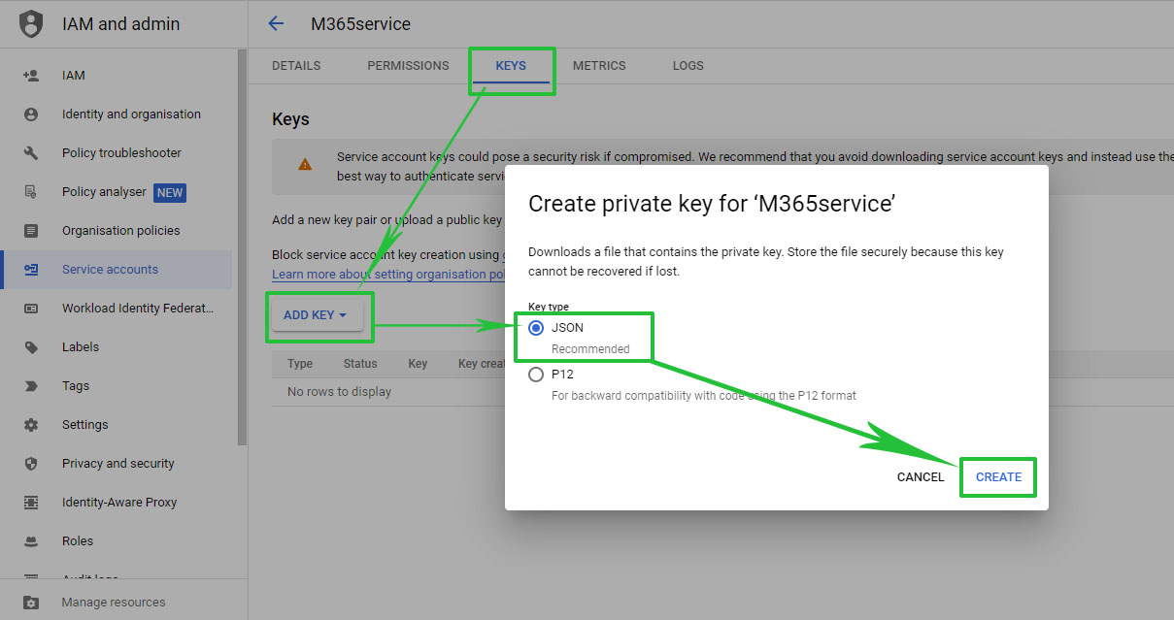Click the Identity and organisation person icon
Image resolution: width=1174 pixels, height=620 pixels.
[x=31, y=114]
